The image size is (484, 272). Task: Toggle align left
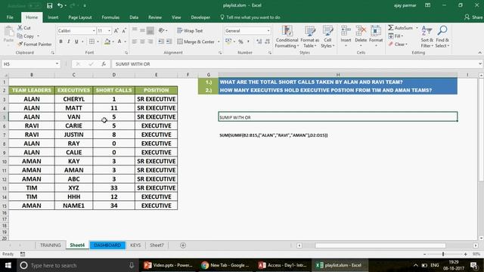tap(135, 42)
